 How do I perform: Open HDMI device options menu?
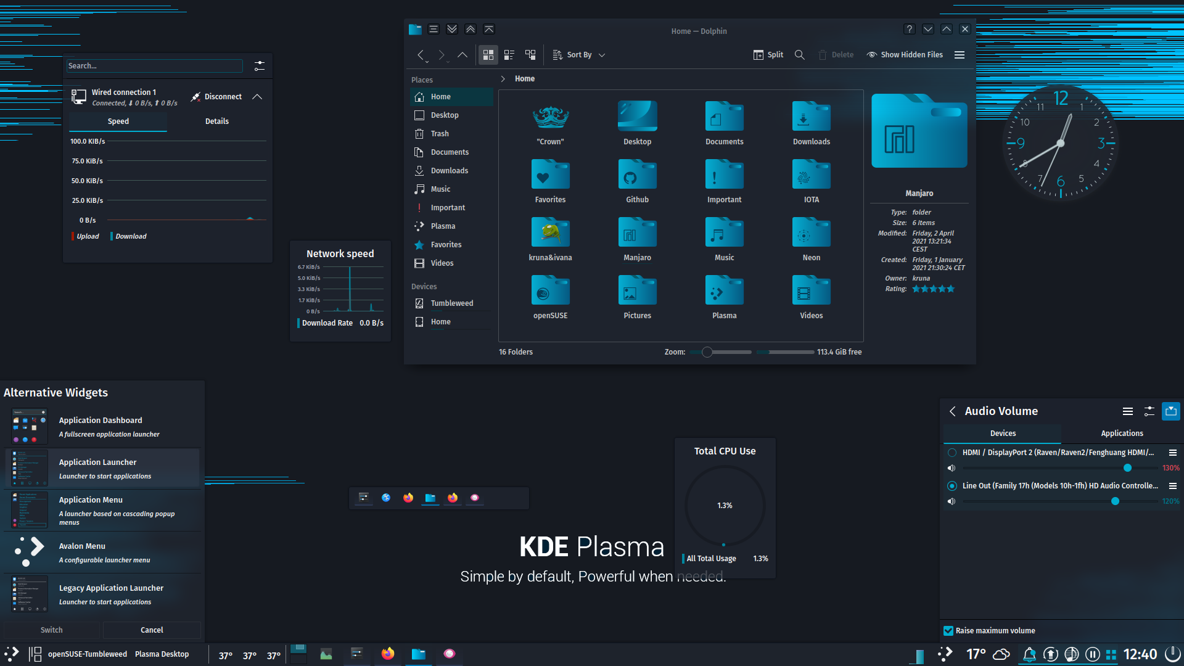(x=1173, y=453)
